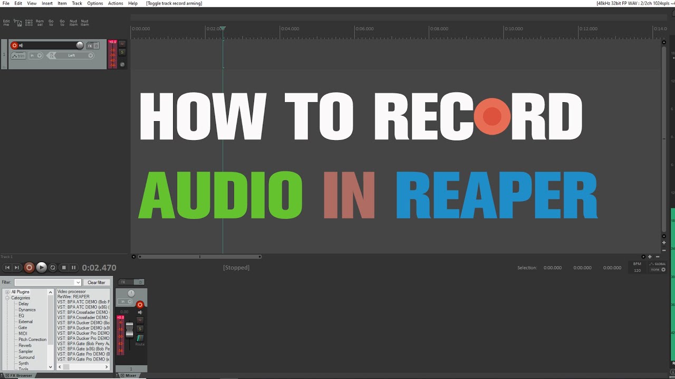The image size is (675, 379).
Task: Open the Options menu
Action: [95, 3]
